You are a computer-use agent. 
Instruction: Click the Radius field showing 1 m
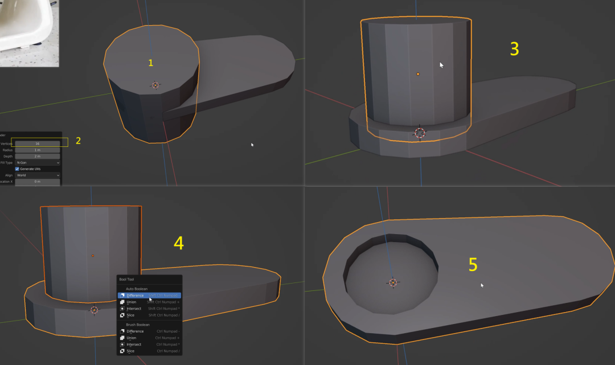(x=37, y=150)
